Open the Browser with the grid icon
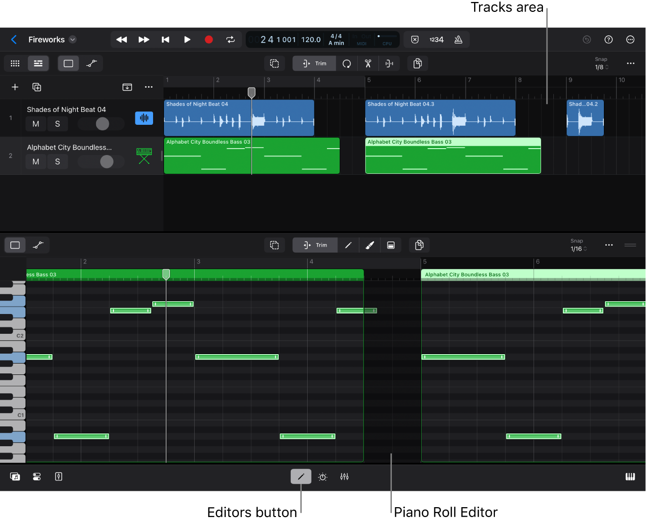Image resolution: width=646 pixels, height=522 pixels. tap(15, 63)
